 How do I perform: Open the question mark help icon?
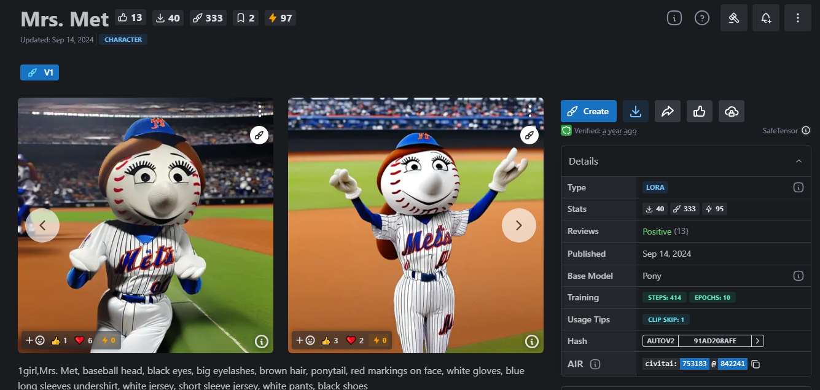701,18
